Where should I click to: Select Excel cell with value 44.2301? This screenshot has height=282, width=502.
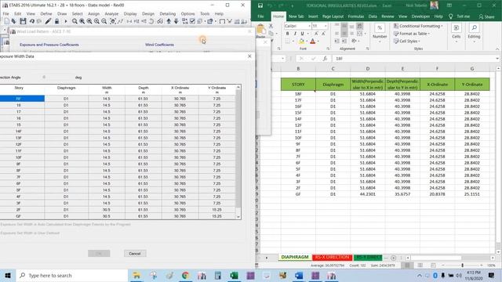pos(368,194)
